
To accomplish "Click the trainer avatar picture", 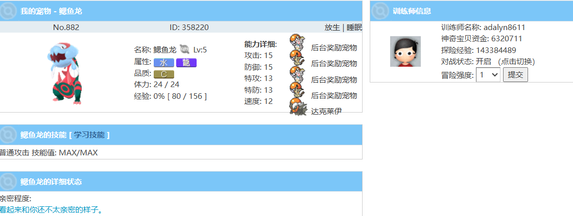I will pos(405,51).
